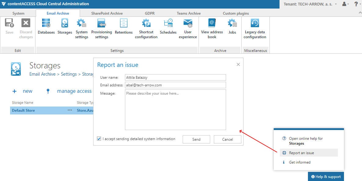This screenshot has width=362, height=181.
Task: Click the Send button in Report an issue
Action: pyautogui.click(x=196, y=139)
